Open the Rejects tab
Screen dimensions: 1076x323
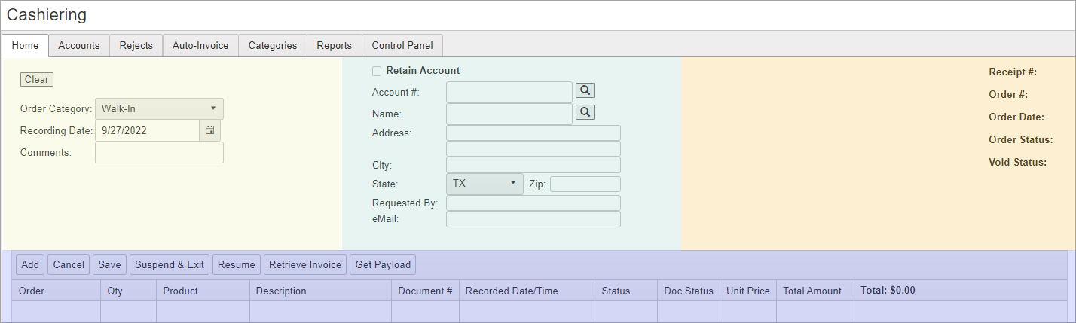(136, 46)
